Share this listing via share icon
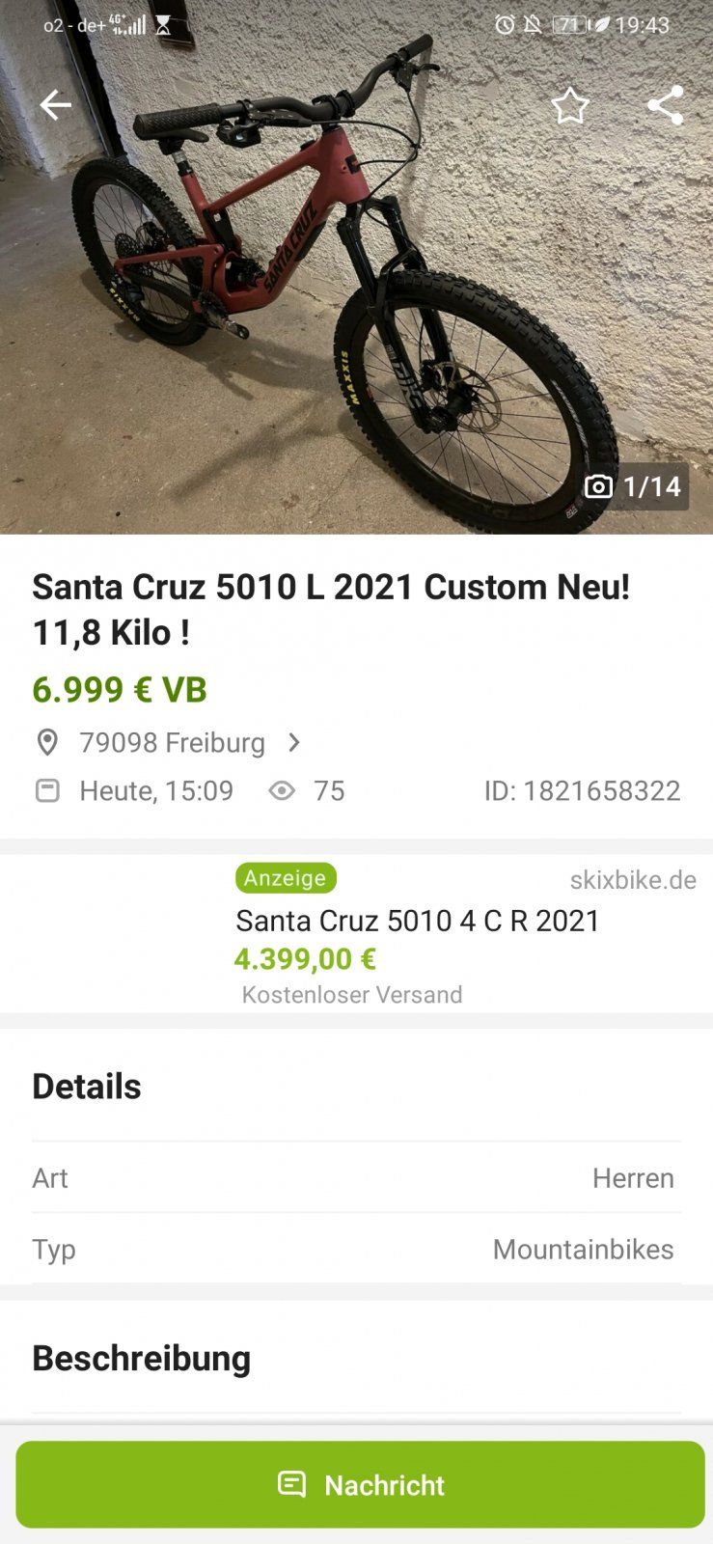This screenshot has width=713, height=1544. 665,105
